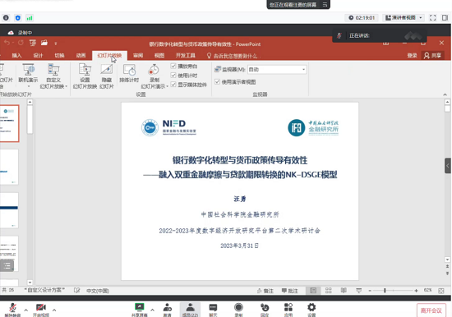Show network signal strength status
This screenshot has width=452, height=317.
30,18
